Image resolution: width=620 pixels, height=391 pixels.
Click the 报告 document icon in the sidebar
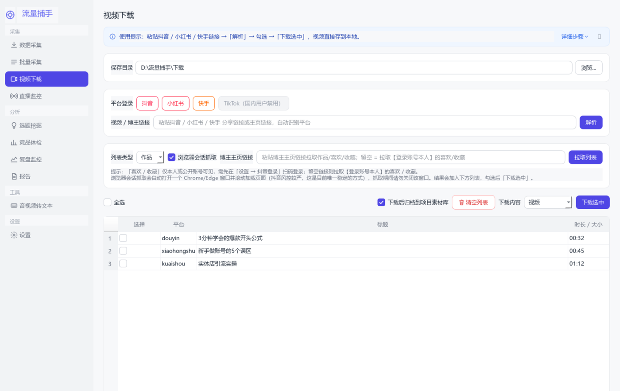point(14,176)
